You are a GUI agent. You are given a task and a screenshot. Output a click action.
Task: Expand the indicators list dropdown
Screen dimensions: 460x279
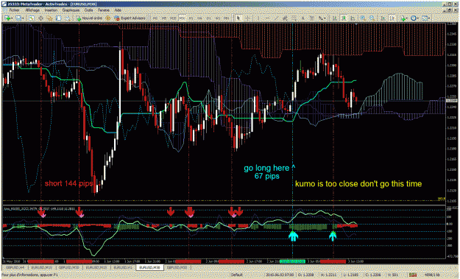pos(407,18)
